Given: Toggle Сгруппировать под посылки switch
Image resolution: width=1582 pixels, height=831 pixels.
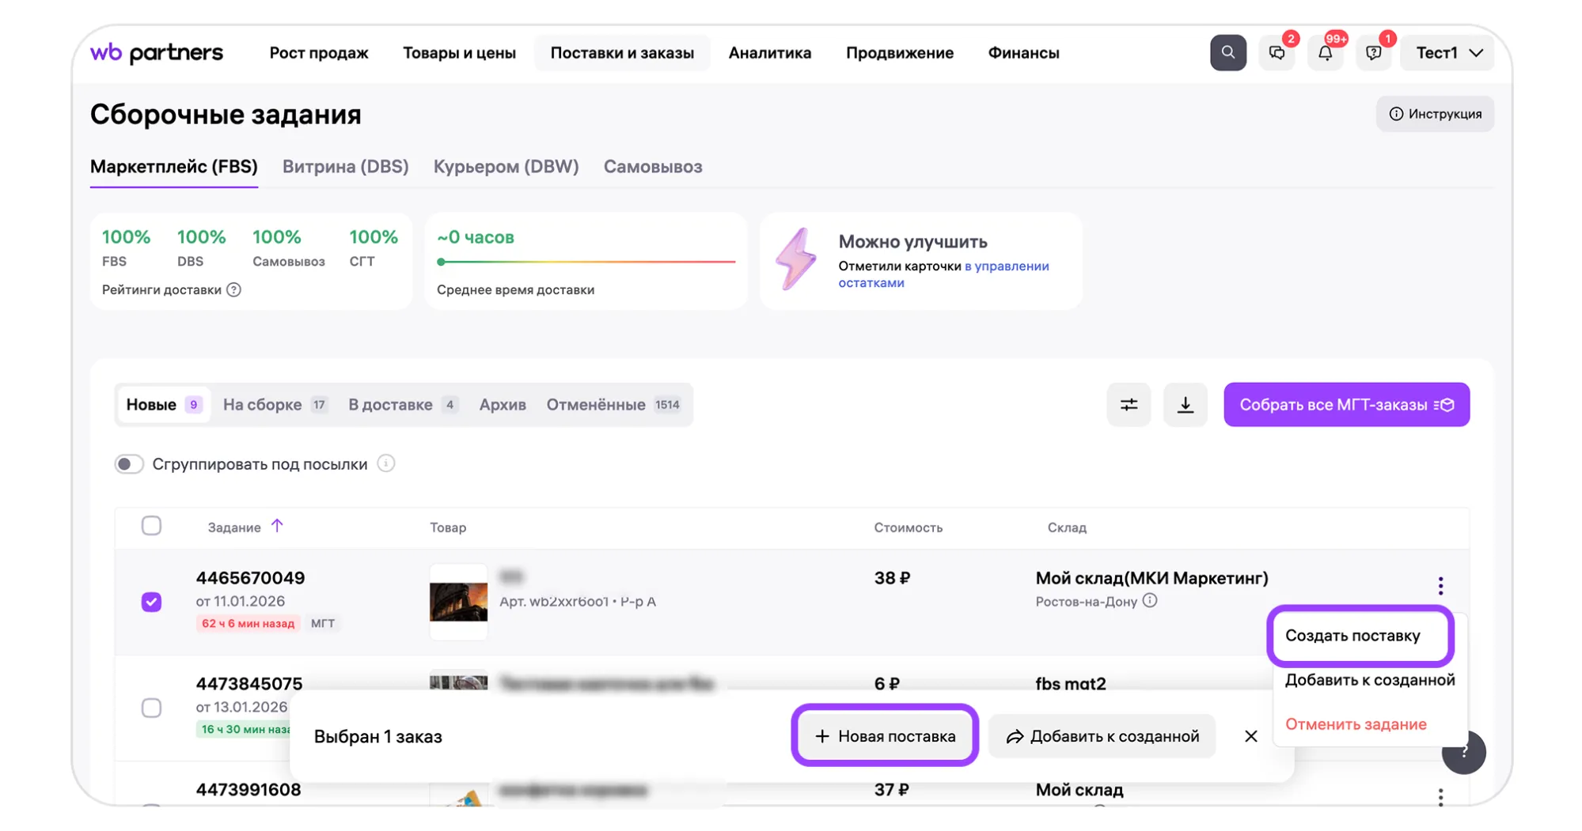Looking at the screenshot, I should point(129,464).
